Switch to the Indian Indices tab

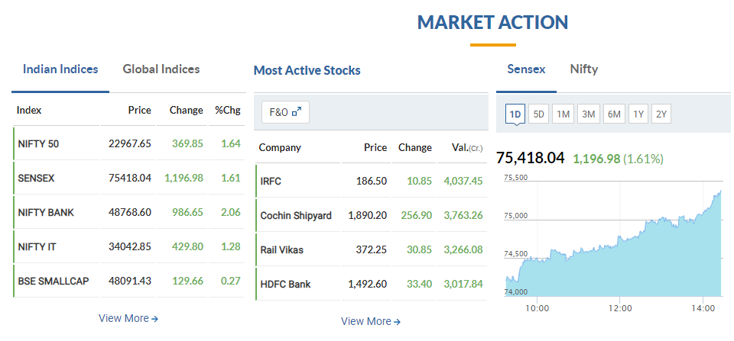coord(60,69)
